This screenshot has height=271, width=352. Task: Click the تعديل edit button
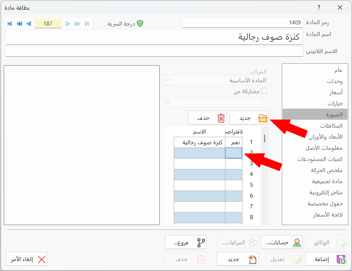coord(282,259)
